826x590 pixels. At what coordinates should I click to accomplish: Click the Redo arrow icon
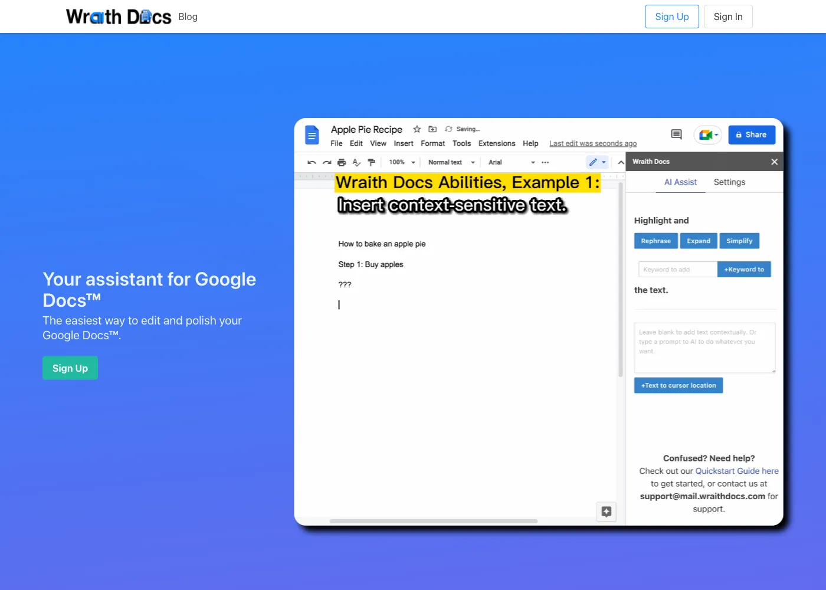point(327,162)
